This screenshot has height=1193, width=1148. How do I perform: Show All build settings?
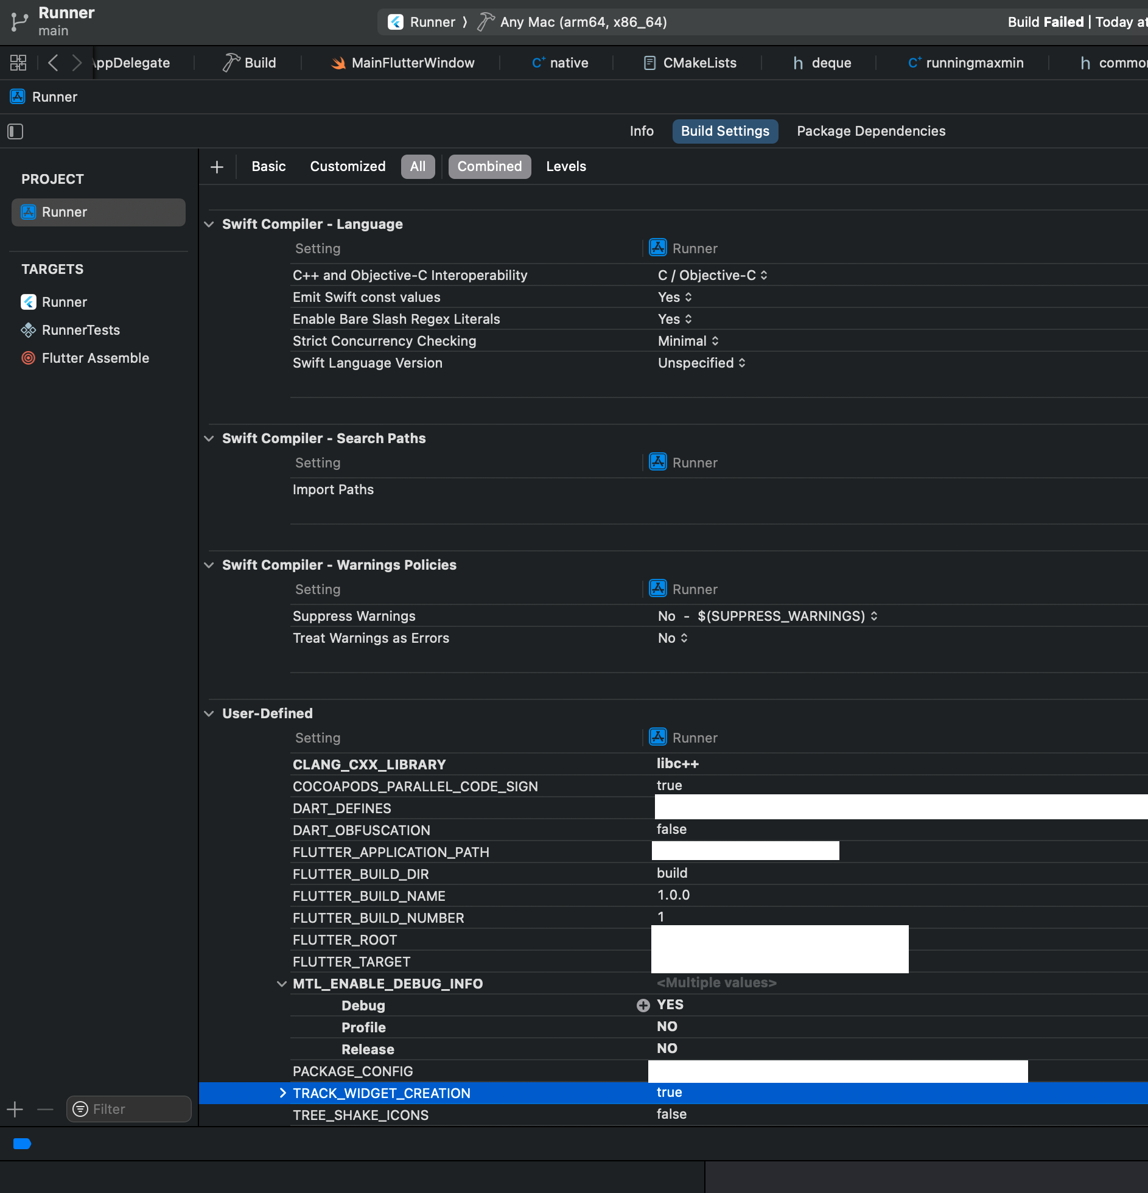[418, 167]
